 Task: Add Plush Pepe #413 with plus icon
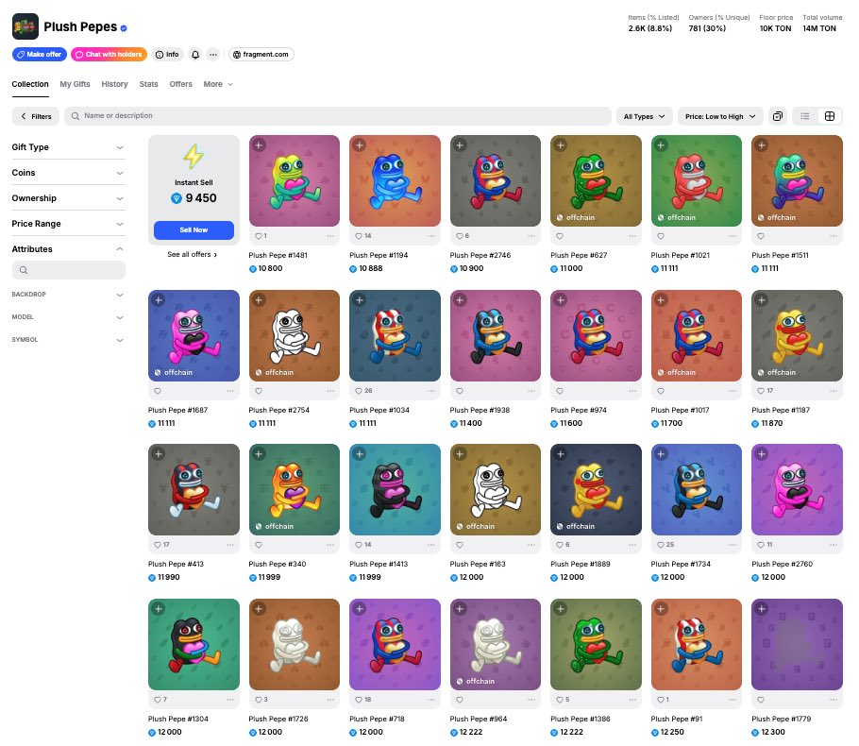pos(159,454)
